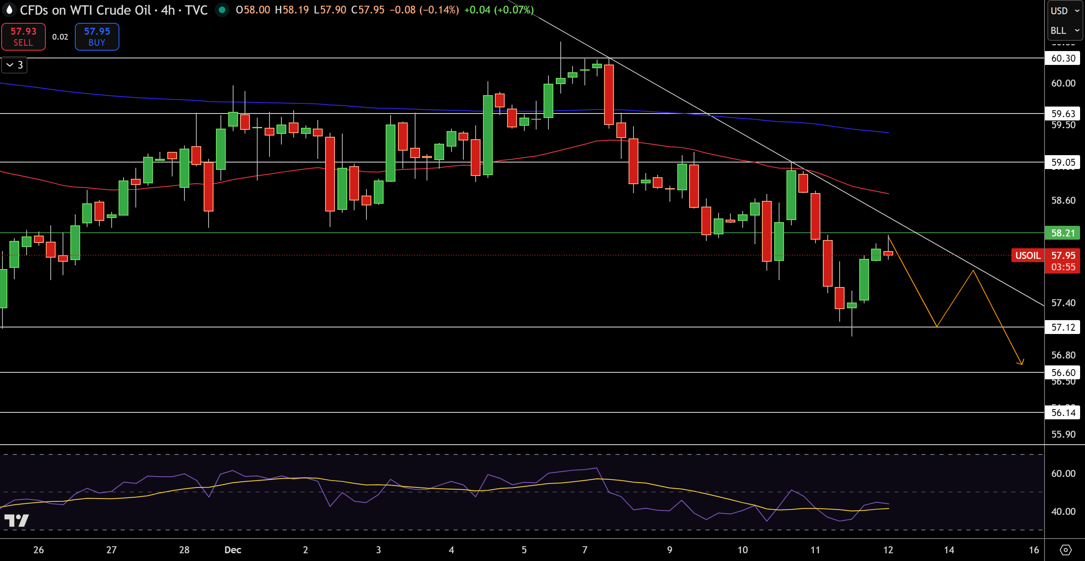Click the TradingView logo
Viewport: 1085px width, 561px height.
pyautogui.click(x=16, y=520)
